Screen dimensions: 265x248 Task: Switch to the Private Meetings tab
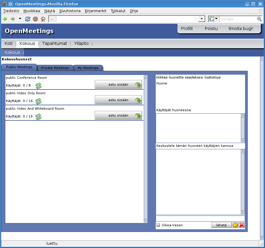(x=55, y=68)
